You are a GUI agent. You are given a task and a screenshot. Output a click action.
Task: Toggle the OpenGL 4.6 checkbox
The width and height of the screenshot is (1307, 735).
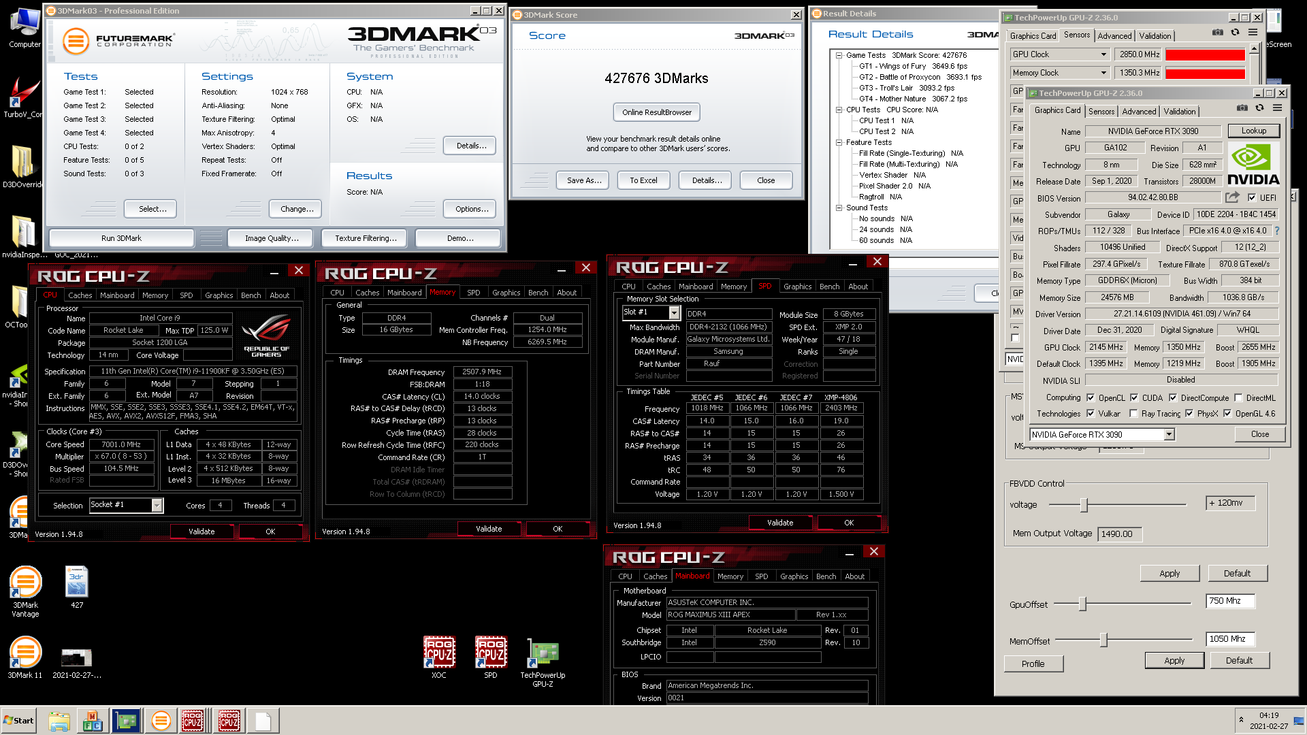[x=1227, y=414]
